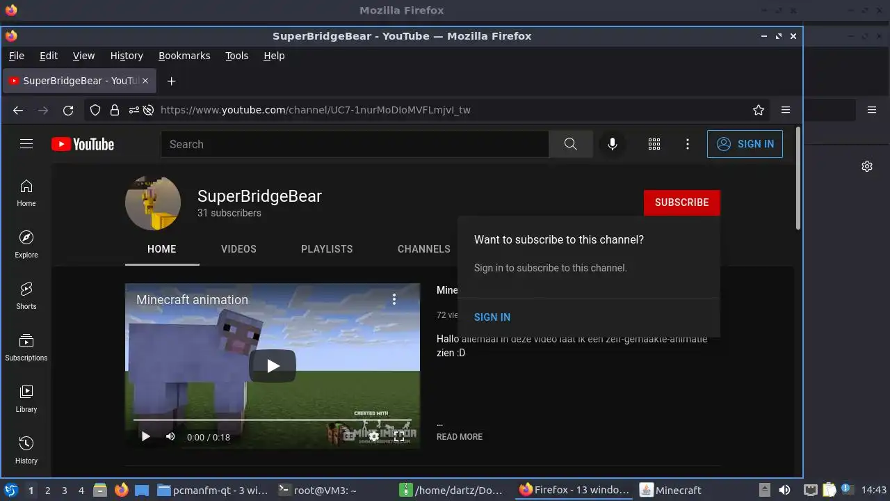Screen dimensions: 890x501
Task: Open a new tab
Action: [x=171, y=81]
